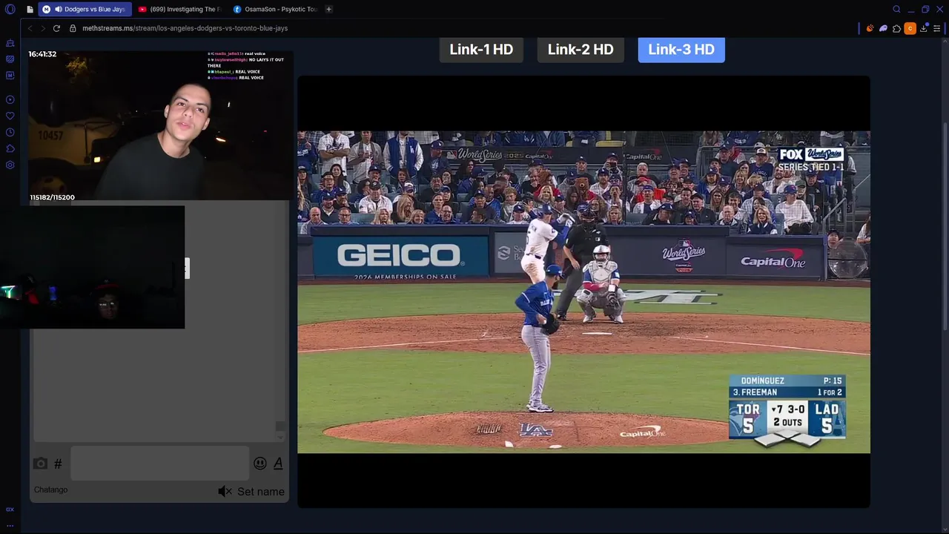
Task: Open sidebar three-dots more options
Action: 10,525
